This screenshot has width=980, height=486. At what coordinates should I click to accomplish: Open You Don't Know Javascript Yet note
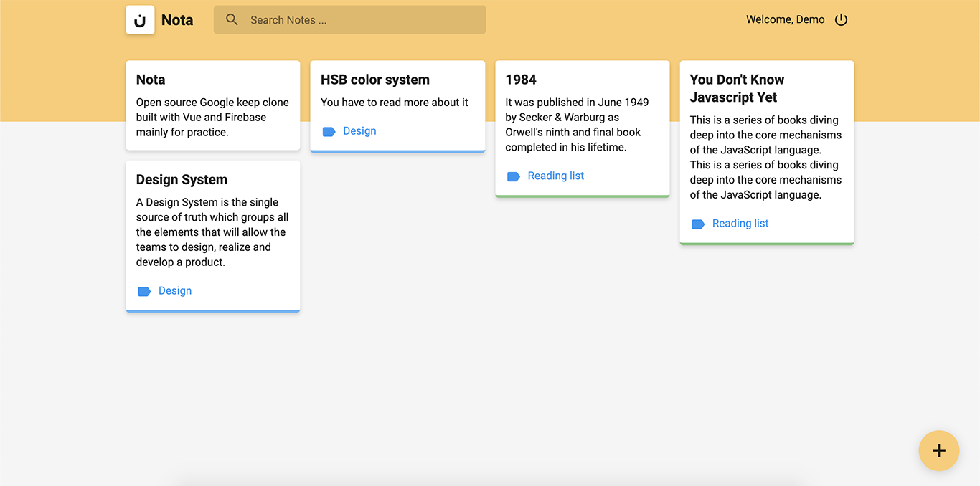767,153
